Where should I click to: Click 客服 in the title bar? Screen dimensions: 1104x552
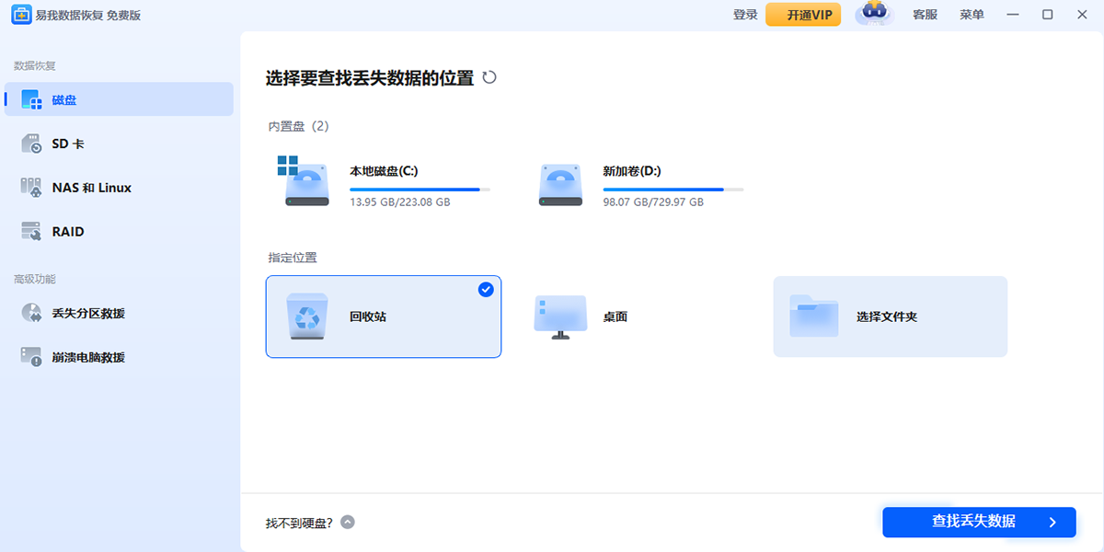point(924,15)
